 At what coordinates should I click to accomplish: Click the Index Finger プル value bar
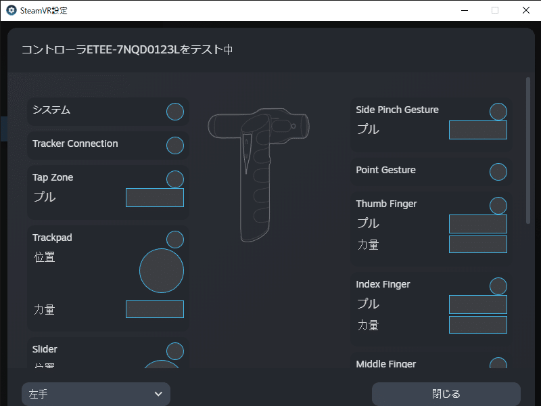(x=478, y=304)
